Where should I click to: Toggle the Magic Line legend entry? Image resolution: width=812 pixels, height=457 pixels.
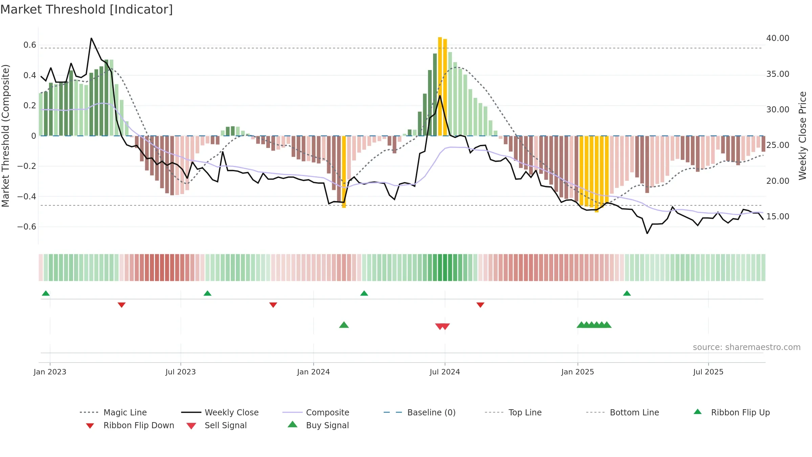pyautogui.click(x=113, y=412)
